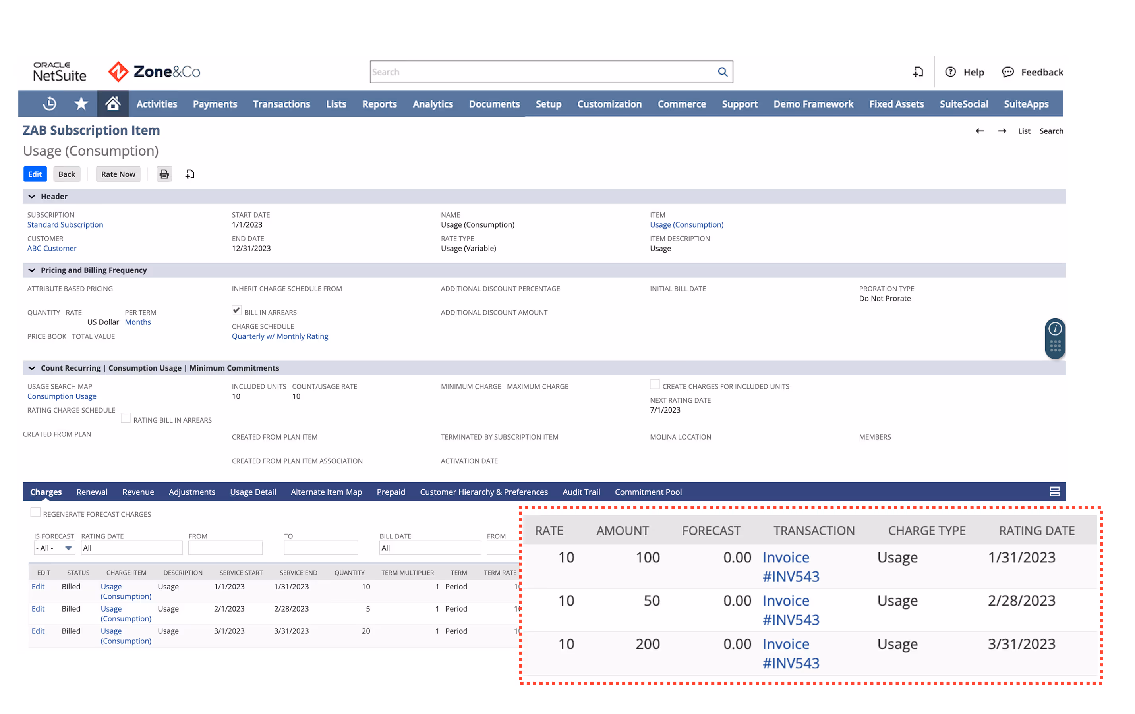Click the Rate Now button

[x=118, y=174]
